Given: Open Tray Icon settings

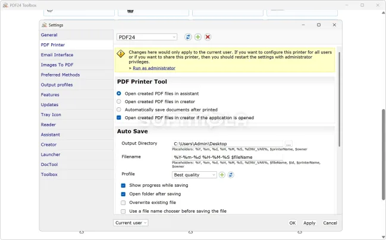Looking at the screenshot, I should point(76,114).
